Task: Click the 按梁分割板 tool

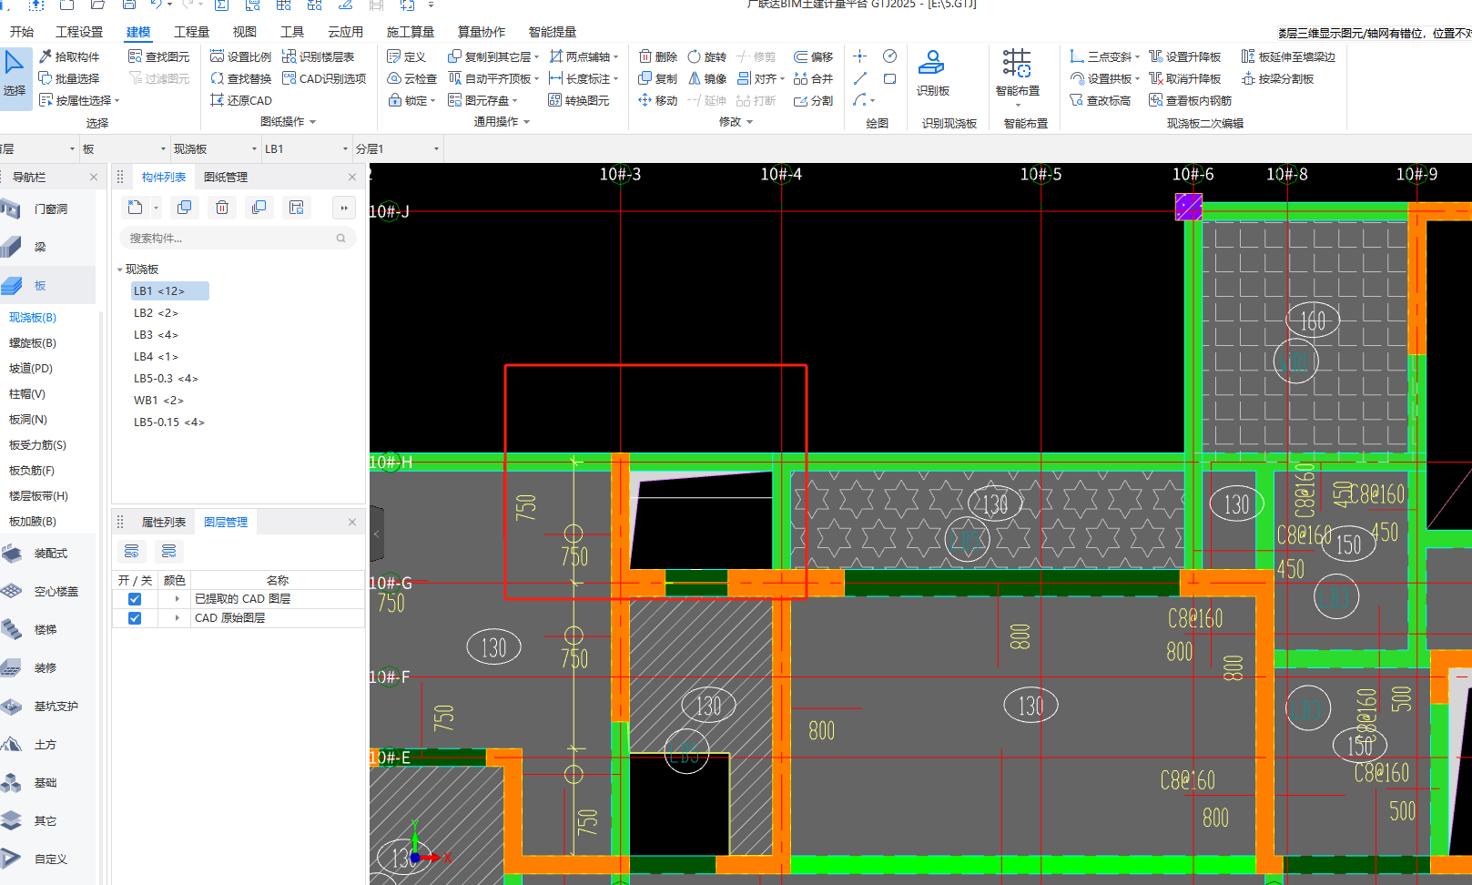Action: (1277, 78)
